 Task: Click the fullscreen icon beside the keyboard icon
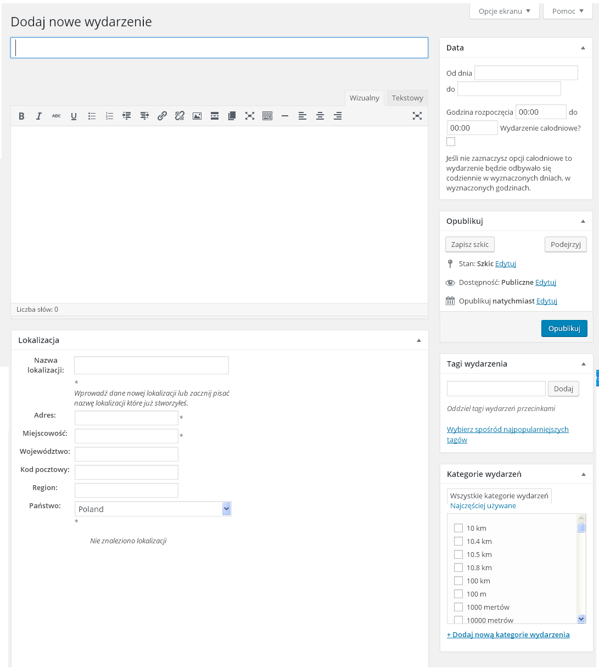(x=250, y=116)
